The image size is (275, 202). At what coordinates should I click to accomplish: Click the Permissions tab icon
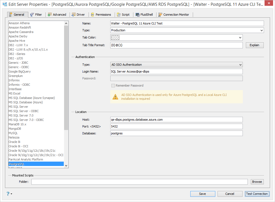tap(93, 15)
